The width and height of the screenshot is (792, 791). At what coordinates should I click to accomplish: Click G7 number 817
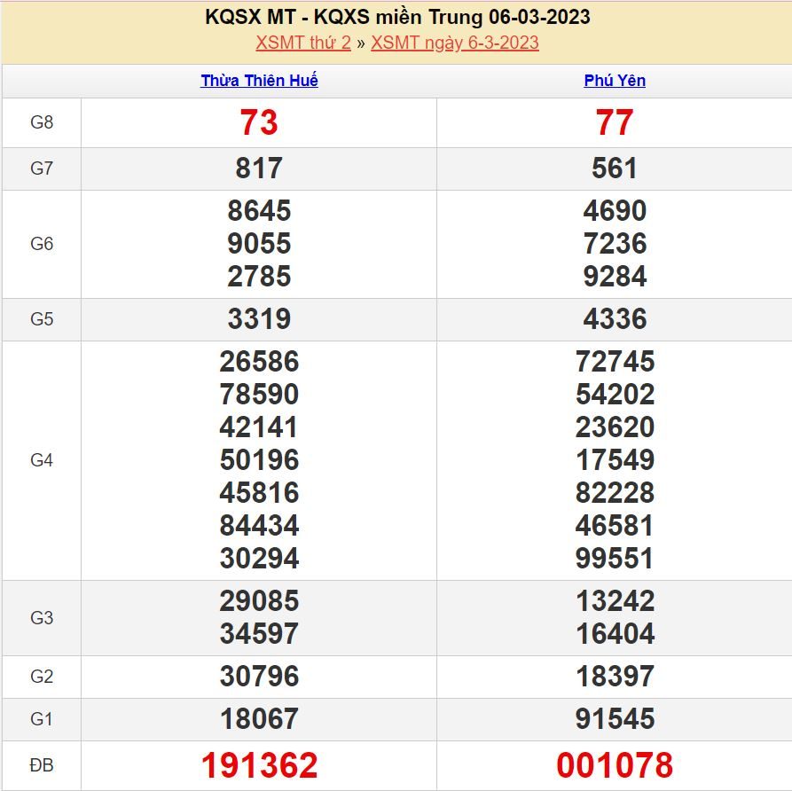point(259,168)
